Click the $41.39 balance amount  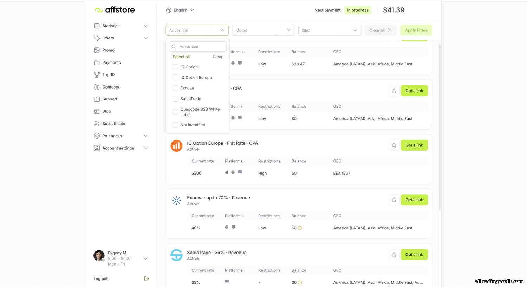(393, 10)
